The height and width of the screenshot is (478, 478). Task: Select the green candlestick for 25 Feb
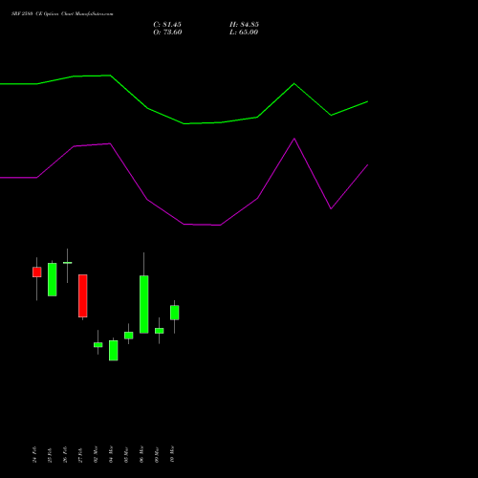tap(53, 279)
